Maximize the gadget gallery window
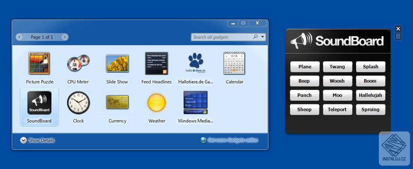The image size is (413, 169). coord(243,23)
